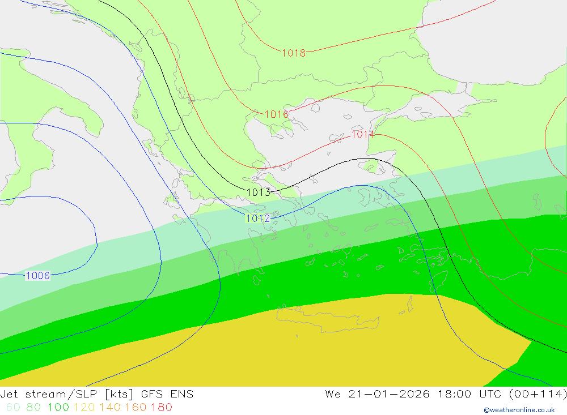Click the 1018 isobar label
This screenshot has height=415, width=567.
tap(294, 53)
